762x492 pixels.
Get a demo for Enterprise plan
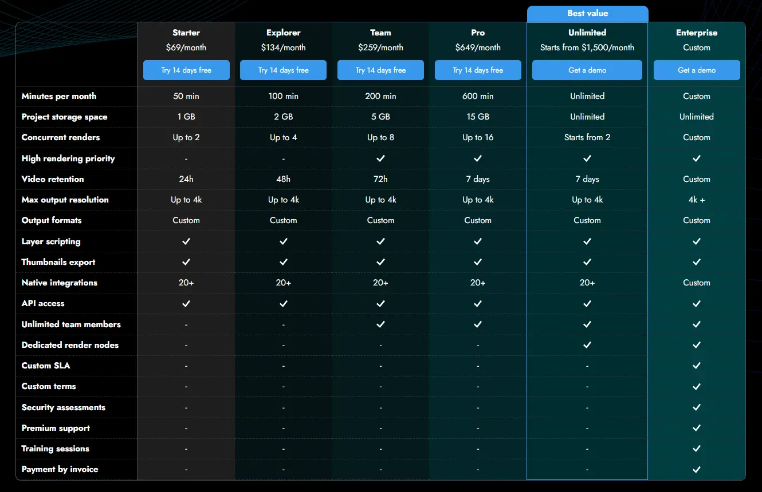697,70
